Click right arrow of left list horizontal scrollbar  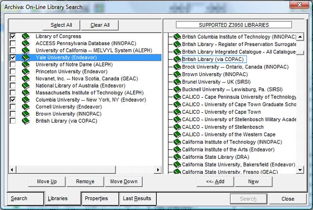coord(157,170)
